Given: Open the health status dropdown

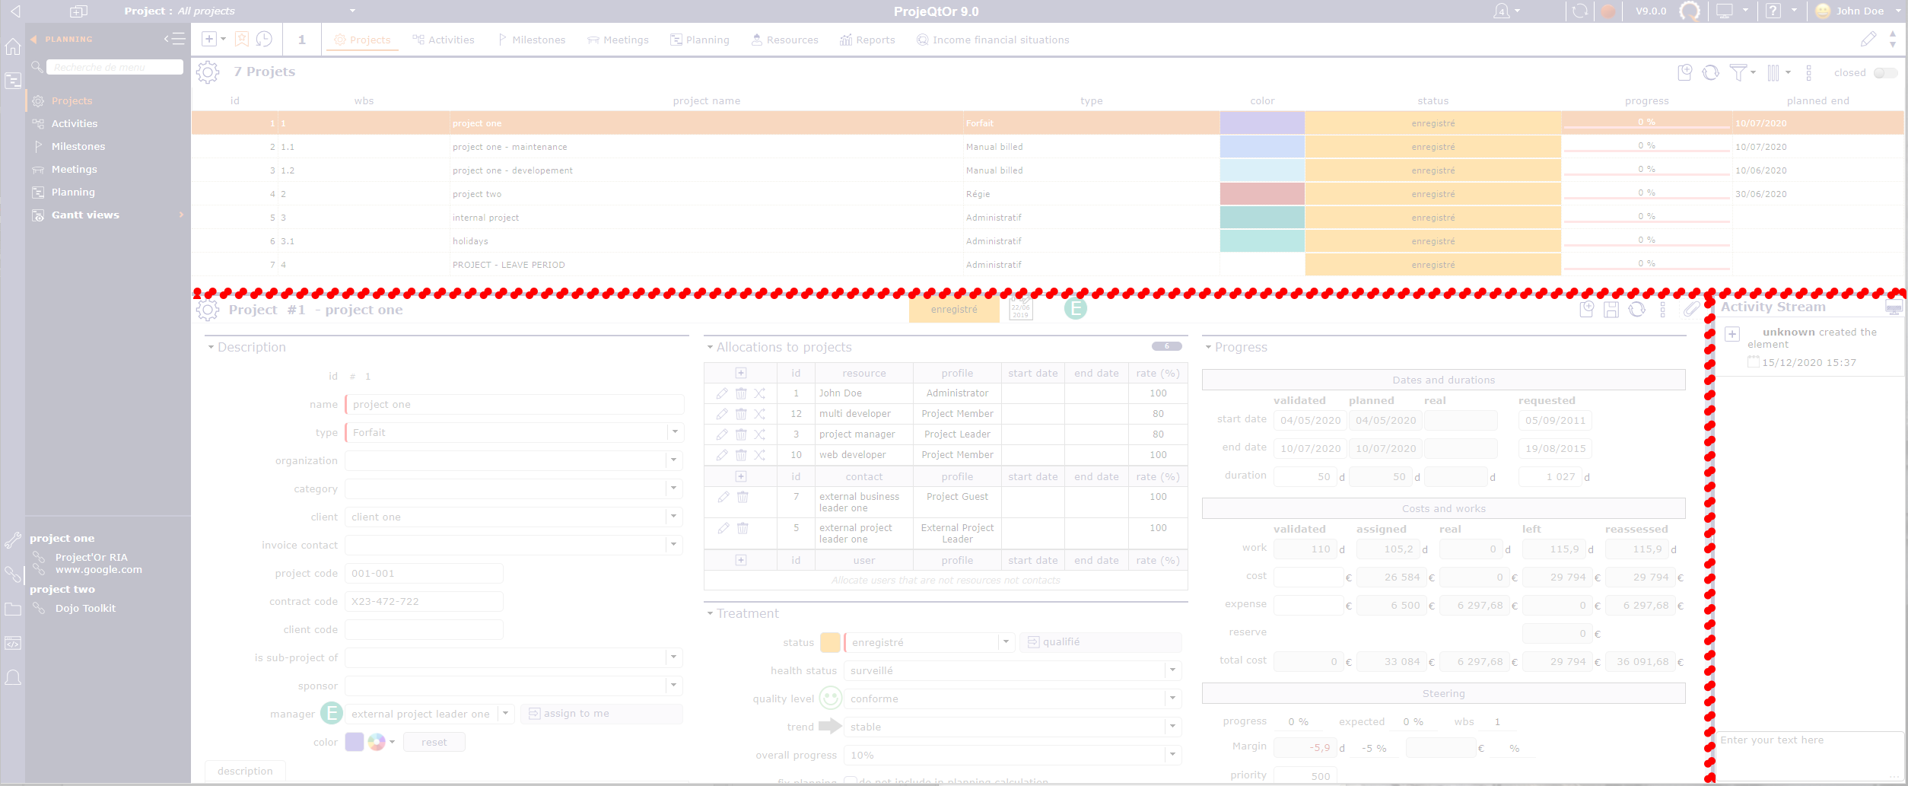Looking at the screenshot, I should (1172, 670).
